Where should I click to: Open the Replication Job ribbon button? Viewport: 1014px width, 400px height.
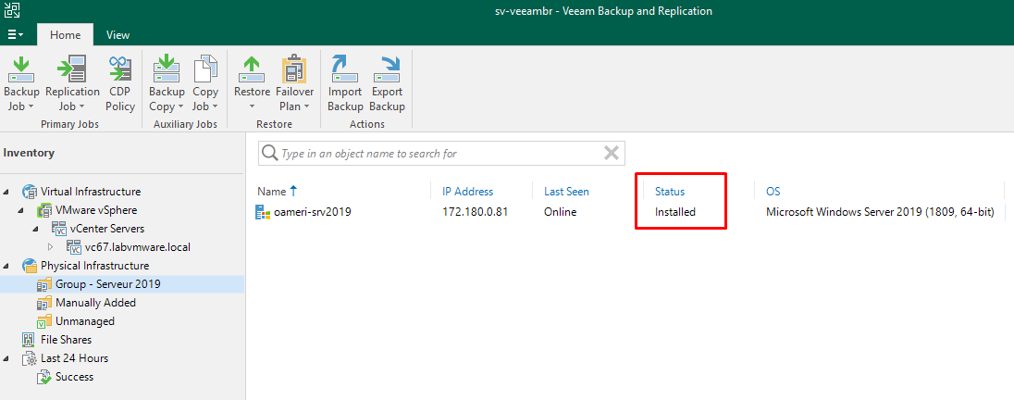pyautogui.click(x=72, y=83)
